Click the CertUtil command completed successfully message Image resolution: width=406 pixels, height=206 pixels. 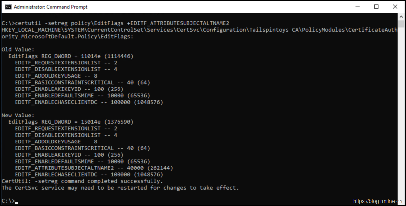pyautogui.click(x=83, y=181)
